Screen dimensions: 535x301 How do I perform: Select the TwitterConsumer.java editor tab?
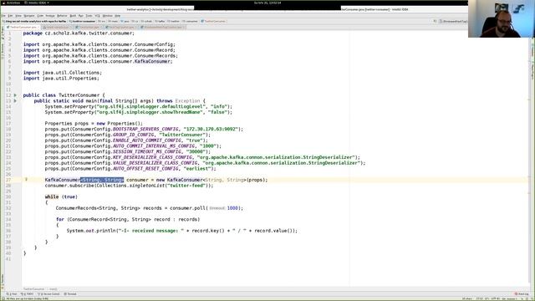[x=23, y=27]
